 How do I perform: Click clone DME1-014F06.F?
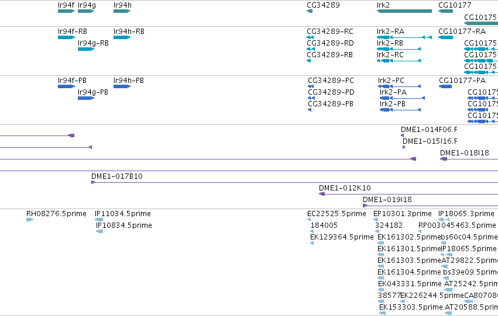[x=403, y=136]
